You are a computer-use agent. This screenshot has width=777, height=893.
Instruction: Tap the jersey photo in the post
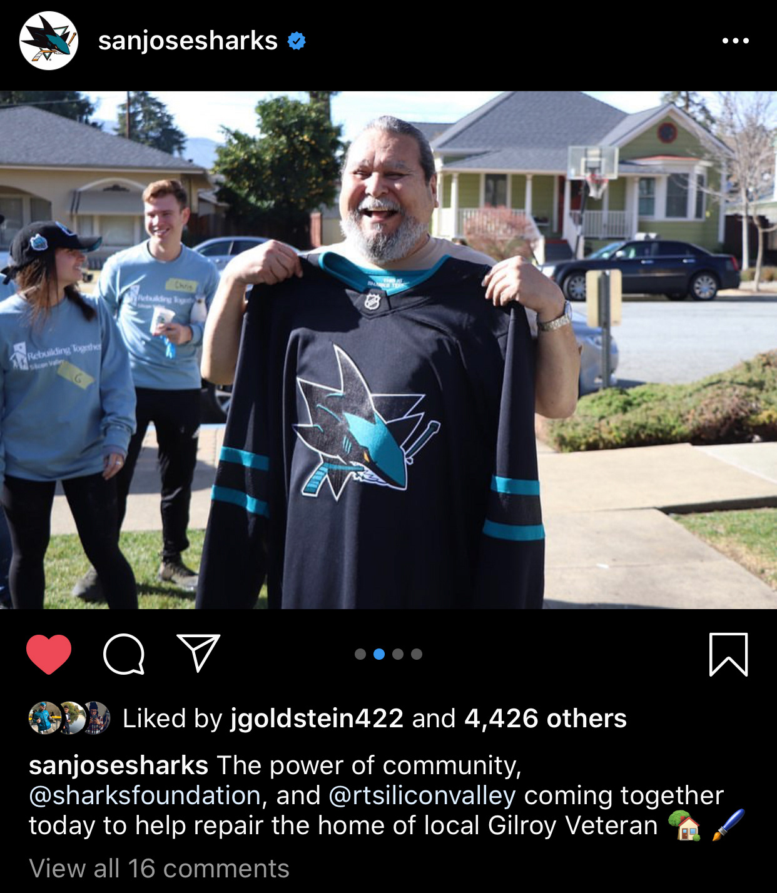tap(388, 350)
